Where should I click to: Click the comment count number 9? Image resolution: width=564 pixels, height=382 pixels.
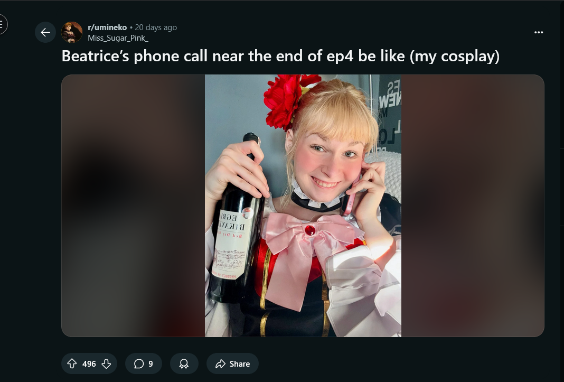click(x=151, y=364)
